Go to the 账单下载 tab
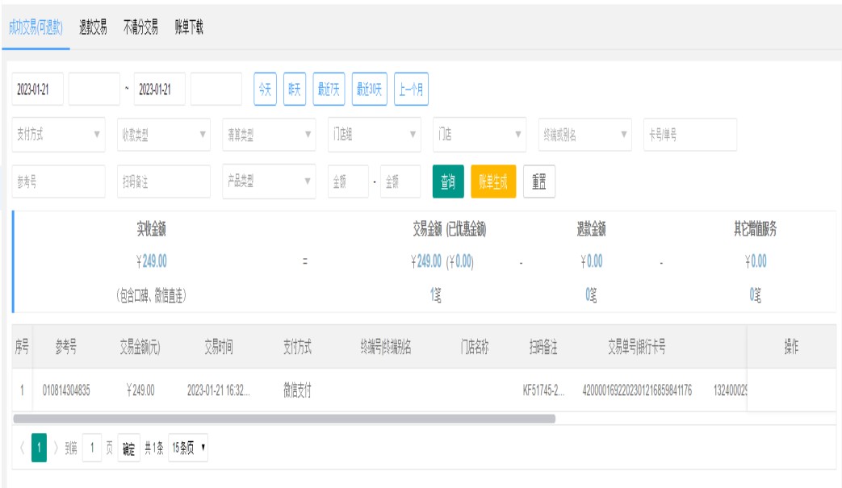This screenshot has width=842, height=488. [189, 27]
